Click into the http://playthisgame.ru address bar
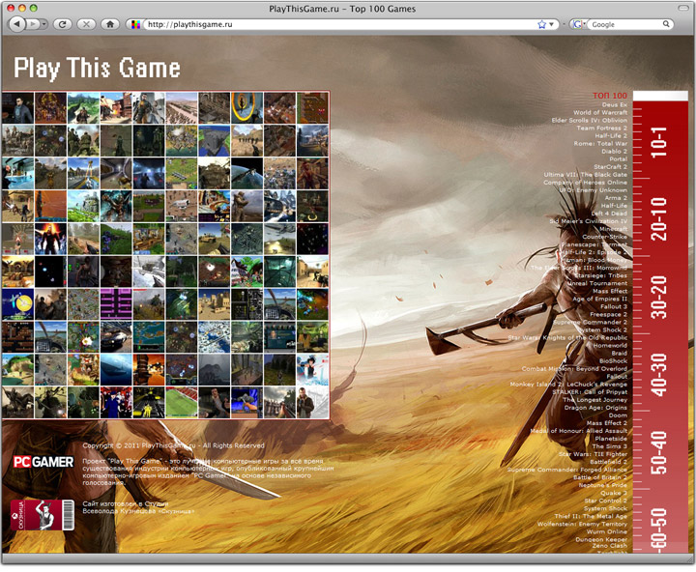 (339, 24)
